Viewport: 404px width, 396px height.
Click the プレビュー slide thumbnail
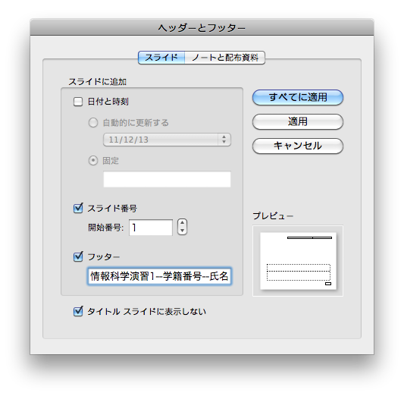(x=298, y=261)
